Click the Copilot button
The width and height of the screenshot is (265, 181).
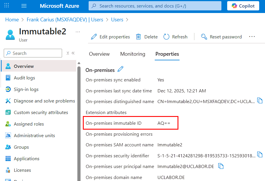[x=243, y=6]
